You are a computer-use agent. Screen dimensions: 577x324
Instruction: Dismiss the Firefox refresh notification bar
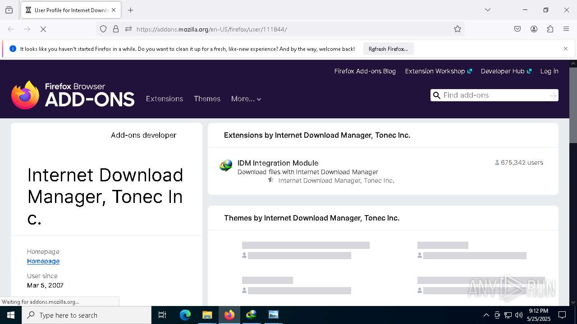[x=566, y=49]
